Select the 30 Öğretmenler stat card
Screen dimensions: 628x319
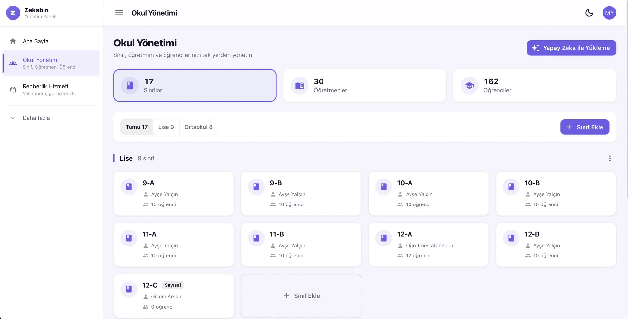[x=365, y=85]
